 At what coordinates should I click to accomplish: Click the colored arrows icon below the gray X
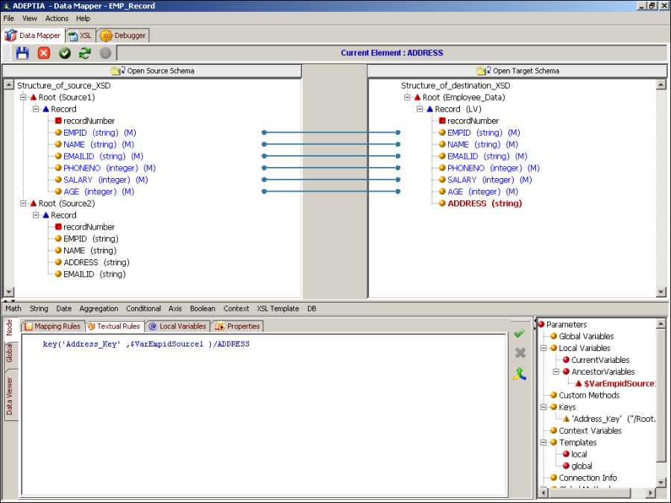point(520,373)
